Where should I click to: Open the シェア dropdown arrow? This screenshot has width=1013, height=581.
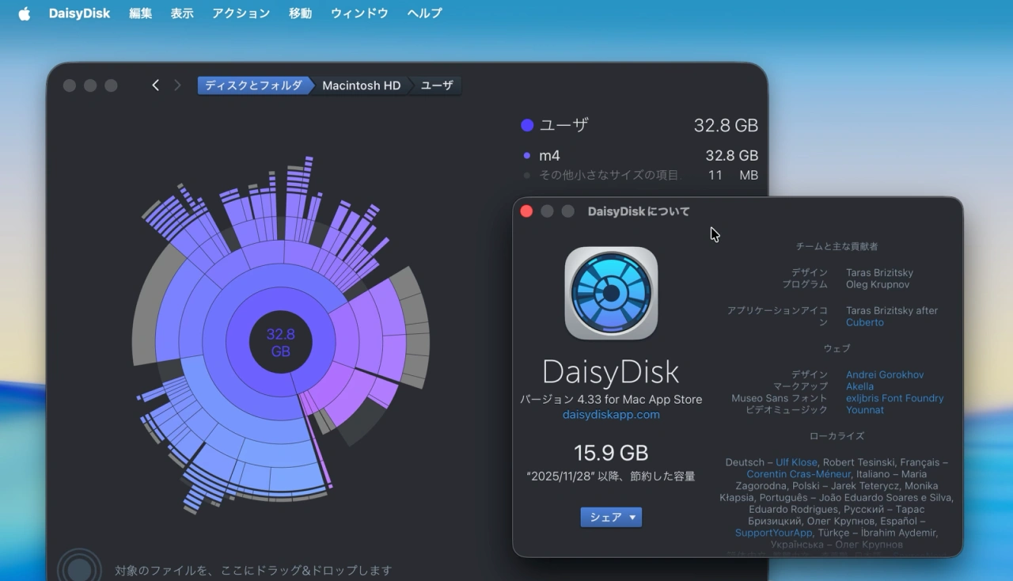tap(633, 517)
